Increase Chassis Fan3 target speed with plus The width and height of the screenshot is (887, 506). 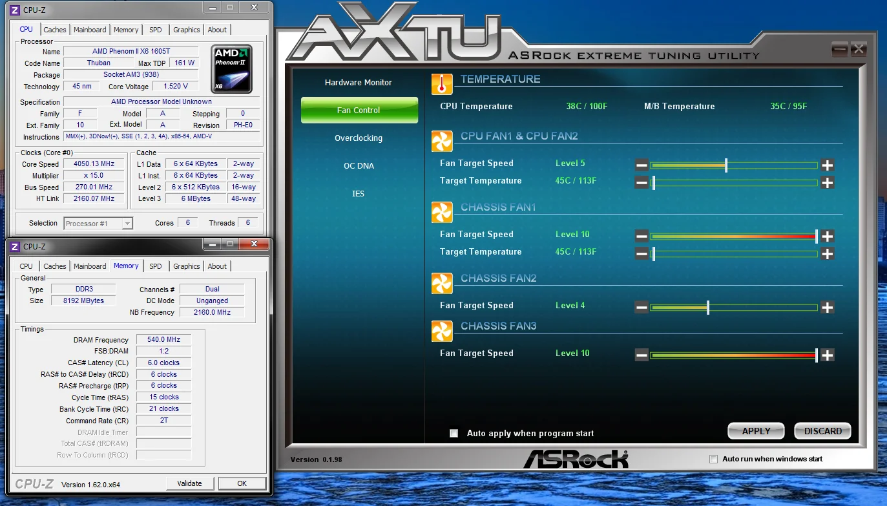click(x=828, y=355)
